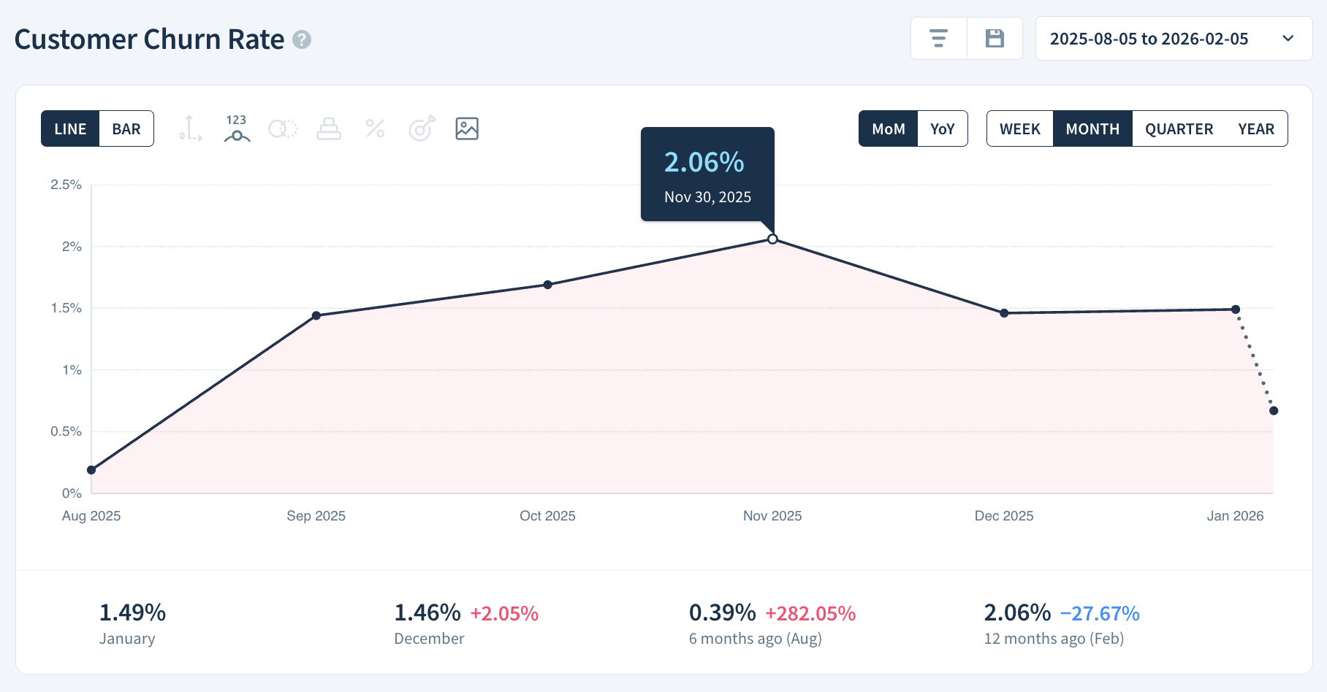Click the Nov 30 data point tooltip
1327x692 pixels.
pos(706,174)
